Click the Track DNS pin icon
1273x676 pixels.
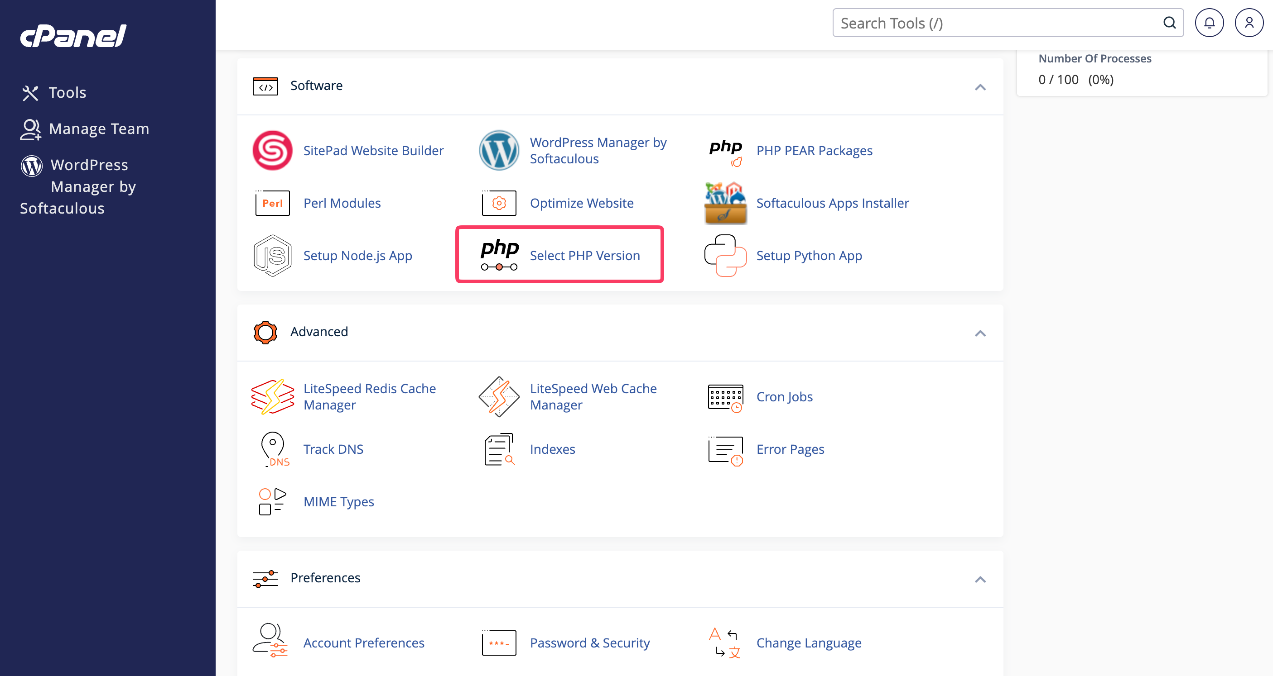click(275, 449)
